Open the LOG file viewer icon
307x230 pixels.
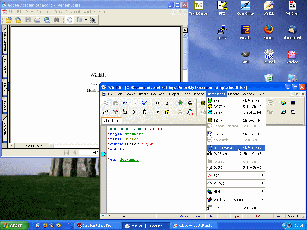click(190, 112)
